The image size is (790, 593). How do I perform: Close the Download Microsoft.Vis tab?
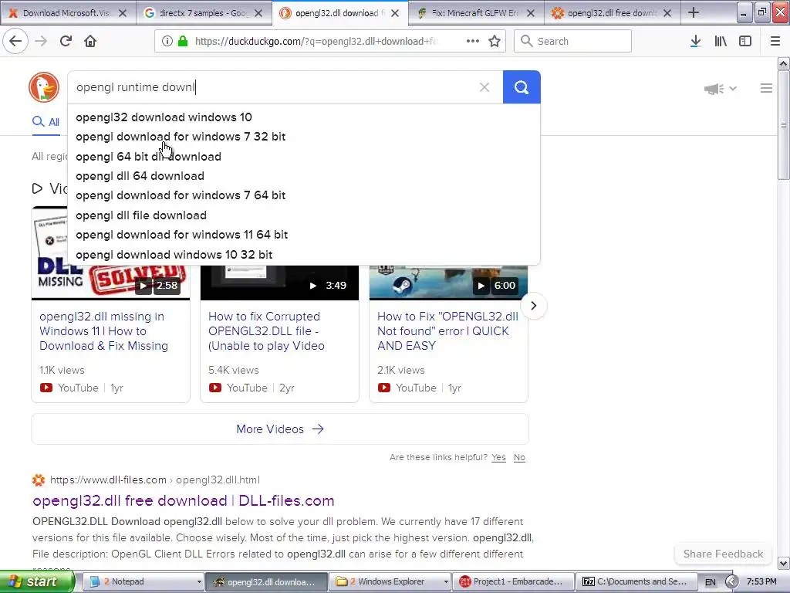coord(123,13)
